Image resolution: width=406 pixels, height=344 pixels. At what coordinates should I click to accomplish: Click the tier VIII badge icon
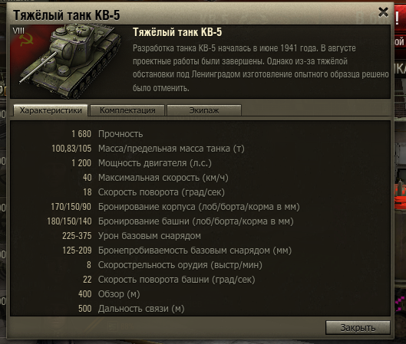(x=18, y=31)
